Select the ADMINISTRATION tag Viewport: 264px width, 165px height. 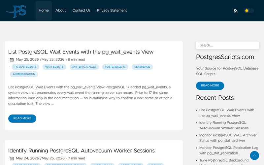point(24,74)
